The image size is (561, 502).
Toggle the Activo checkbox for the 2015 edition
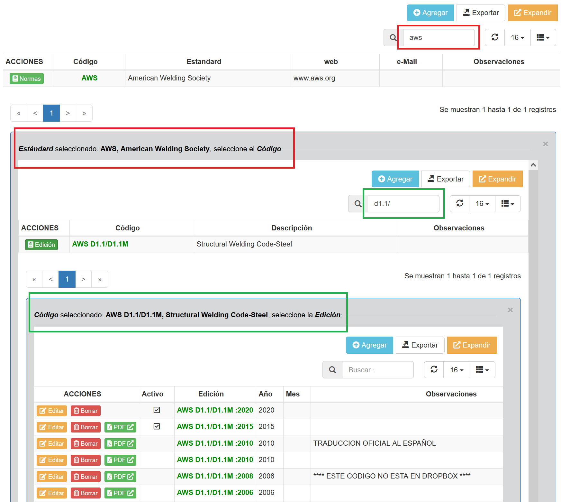click(157, 426)
